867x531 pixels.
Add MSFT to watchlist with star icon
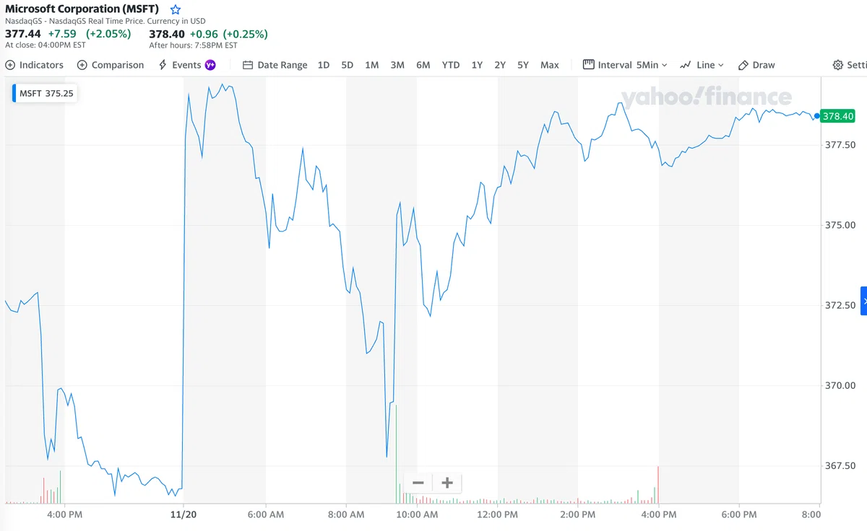tap(176, 9)
